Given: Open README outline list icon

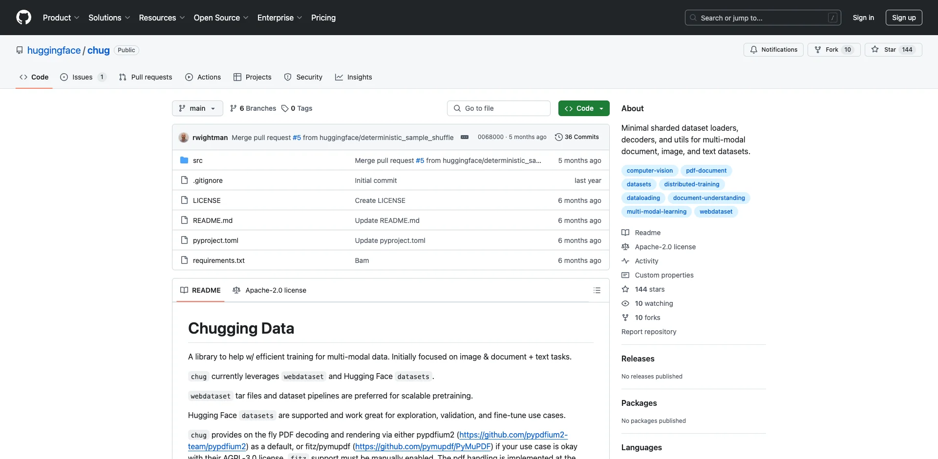Looking at the screenshot, I should [597, 290].
